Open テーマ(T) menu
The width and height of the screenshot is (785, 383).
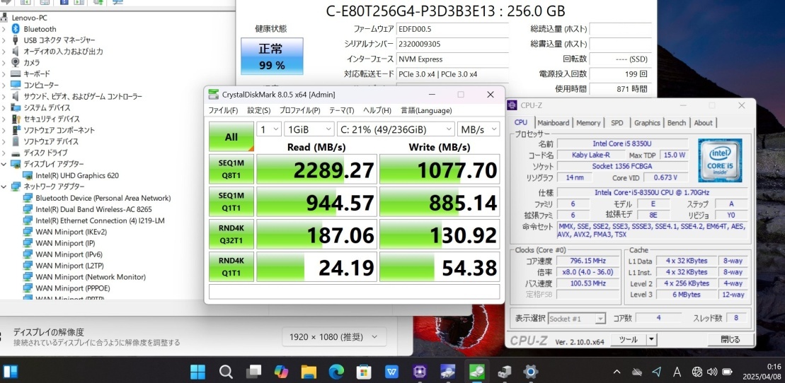click(x=341, y=110)
